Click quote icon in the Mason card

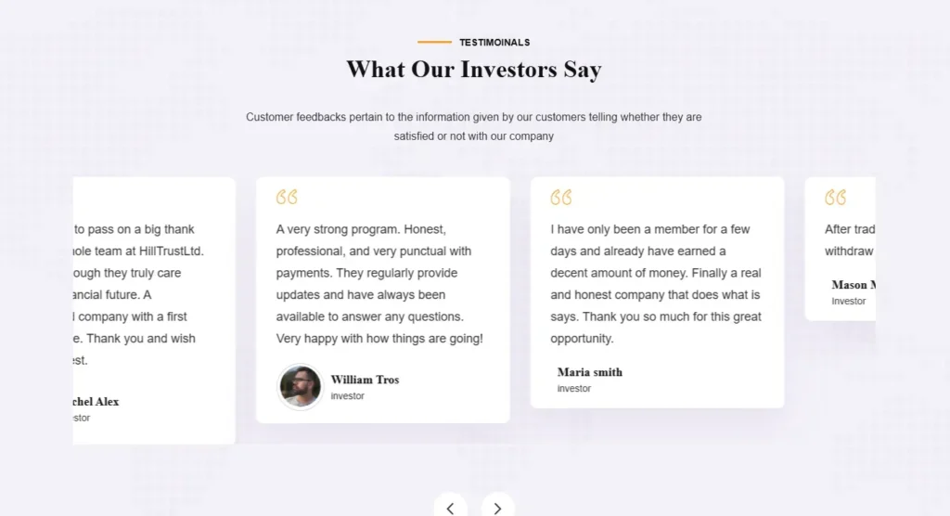click(835, 198)
